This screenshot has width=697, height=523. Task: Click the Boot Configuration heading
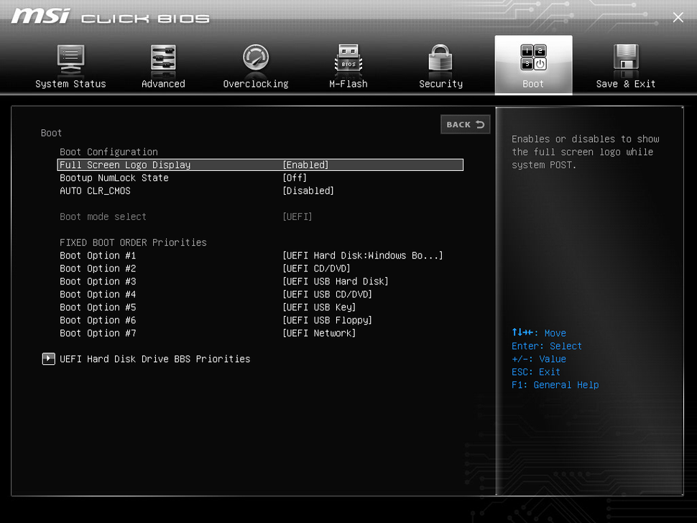(109, 152)
